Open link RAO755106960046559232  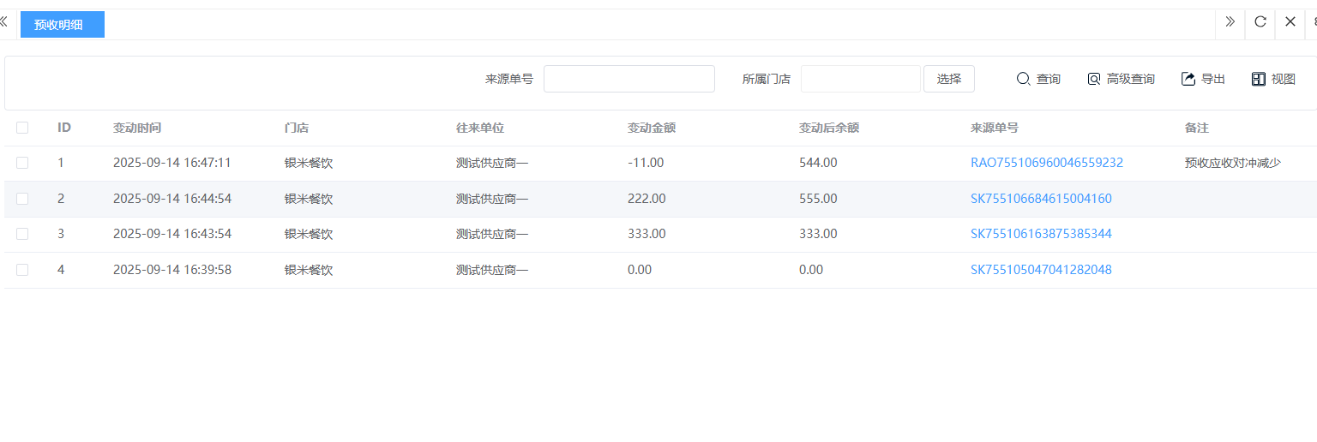(1046, 163)
